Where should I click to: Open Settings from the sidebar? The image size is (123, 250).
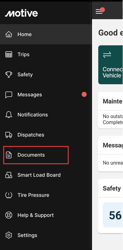pos(46,235)
